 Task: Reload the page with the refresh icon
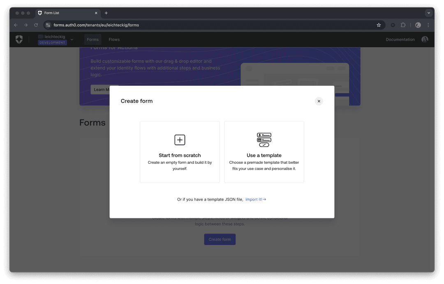coord(36,25)
